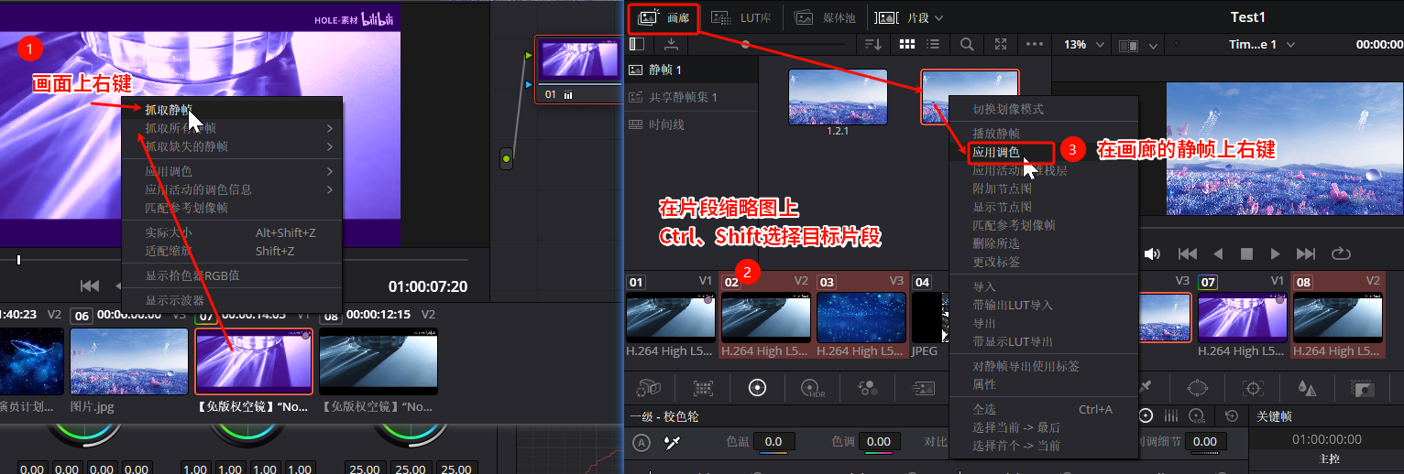
Task: Click the 色温 value field
Action: pos(773,442)
